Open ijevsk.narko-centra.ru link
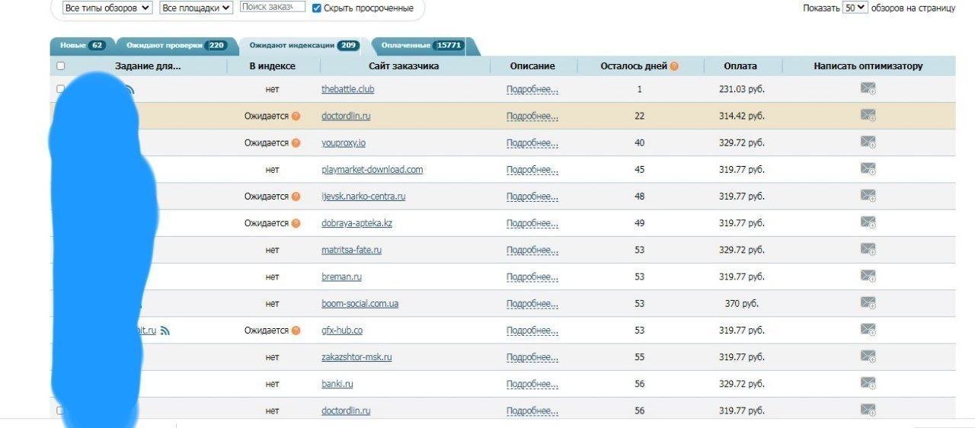 363,196
